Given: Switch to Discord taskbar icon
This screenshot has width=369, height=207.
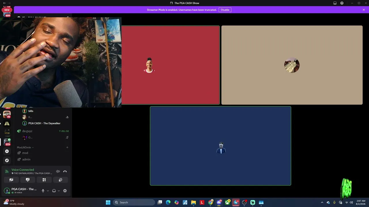Looking at the screenshot, I should click(x=219, y=202).
